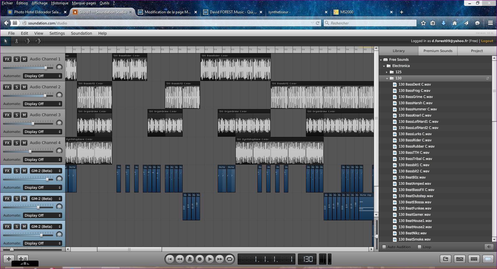Click the record button
Image resolution: width=497 pixels, height=269 pixels.
[199, 259]
